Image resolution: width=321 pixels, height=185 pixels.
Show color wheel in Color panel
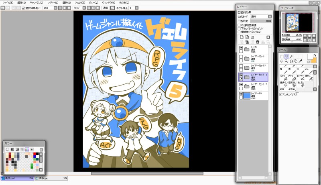tap(8, 149)
